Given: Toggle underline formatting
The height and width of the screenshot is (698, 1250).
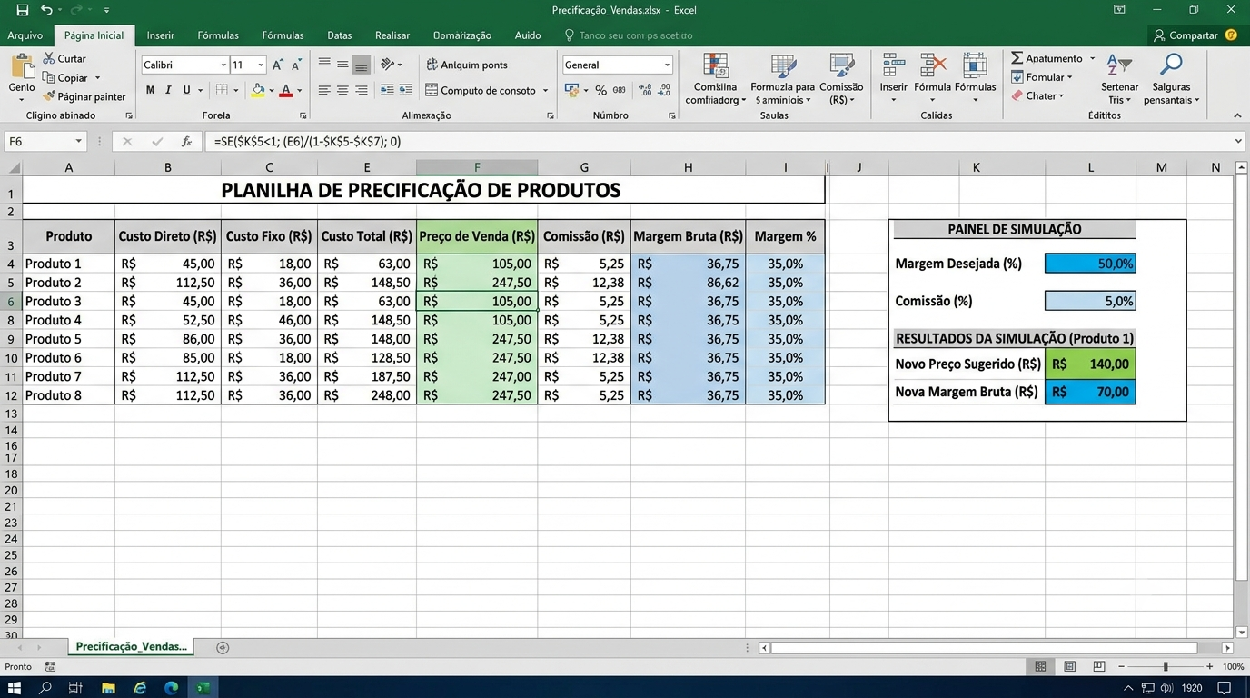Looking at the screenshot, I should [x=186, y=90].
